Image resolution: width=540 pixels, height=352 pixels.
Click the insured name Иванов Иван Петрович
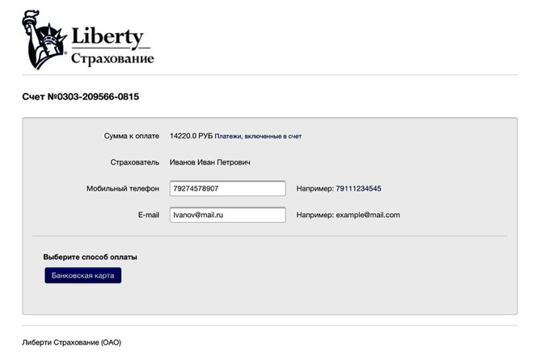pos(209,162)
